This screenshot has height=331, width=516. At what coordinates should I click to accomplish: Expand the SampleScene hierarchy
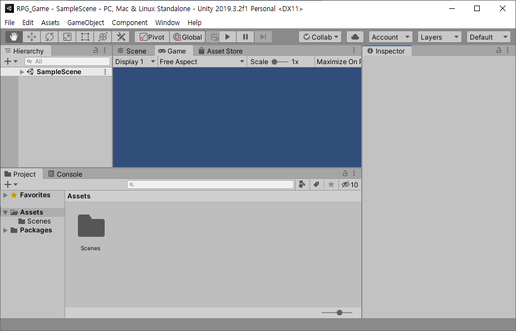(x=22, y=72)
